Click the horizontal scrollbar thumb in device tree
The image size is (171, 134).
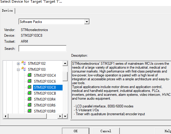click(x=27, y=116)
